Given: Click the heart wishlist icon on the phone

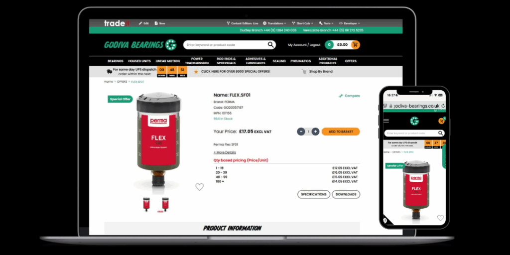Looking at the screenshot, I should (440, 218).
